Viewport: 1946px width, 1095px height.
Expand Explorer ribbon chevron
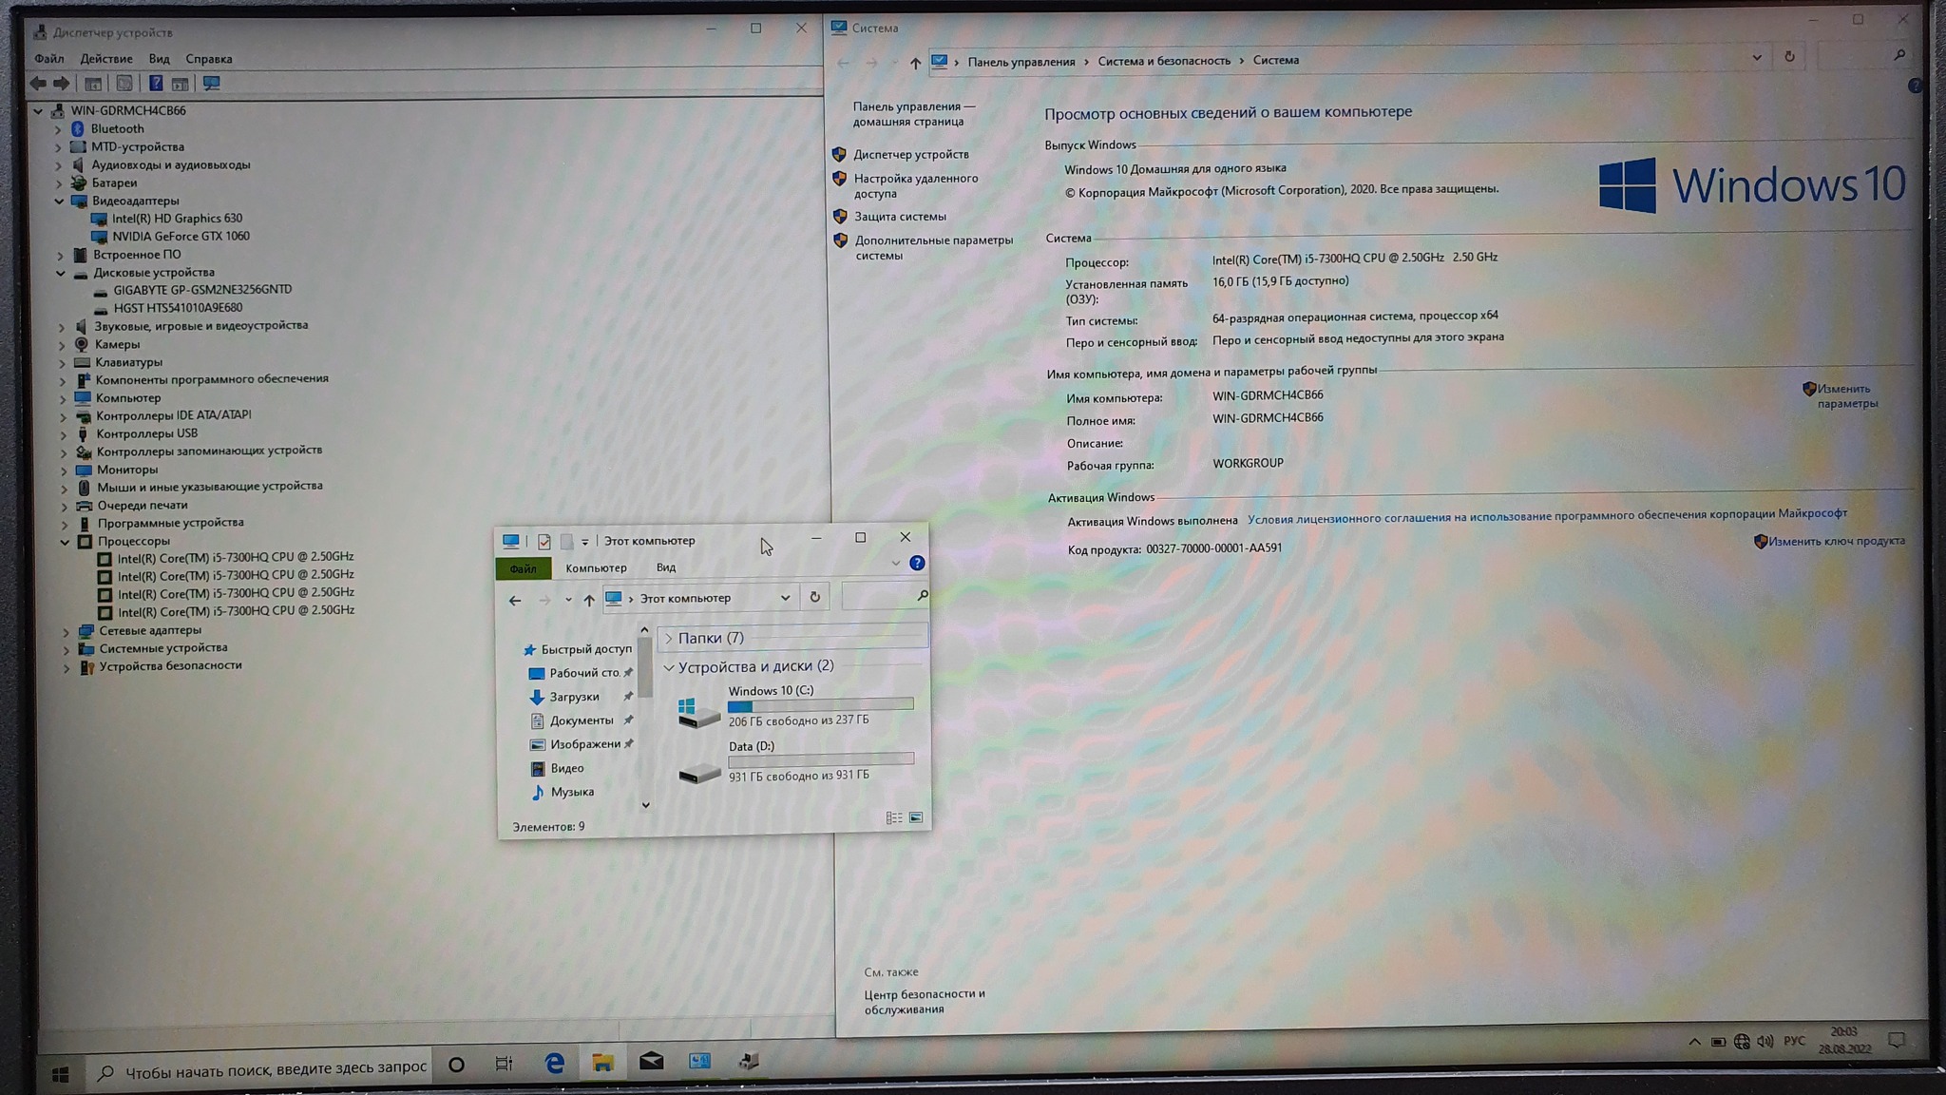click(x=895, y=564)
